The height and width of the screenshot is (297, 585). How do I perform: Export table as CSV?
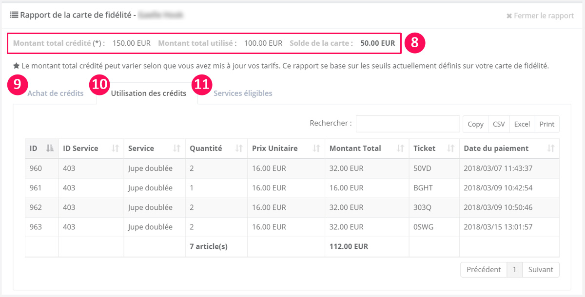pyautogui.click(x=499, y=124)
